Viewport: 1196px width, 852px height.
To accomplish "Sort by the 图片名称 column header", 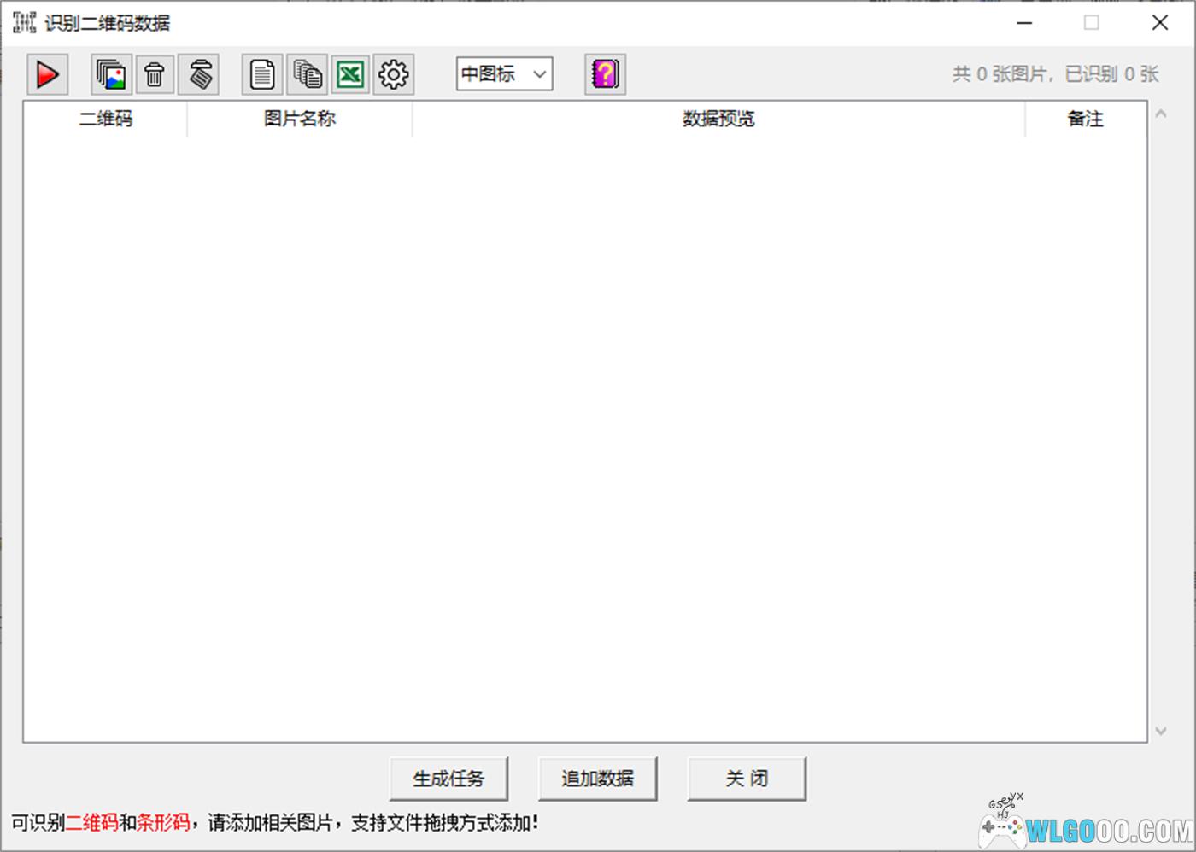I will 299,120.
